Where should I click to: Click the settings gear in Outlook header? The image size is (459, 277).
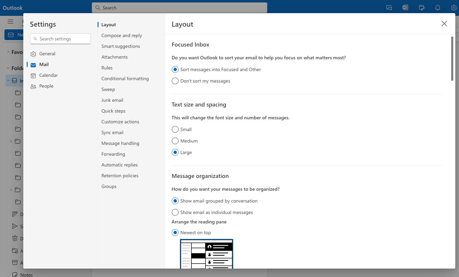pyautogui.click(x=454, y=8)
